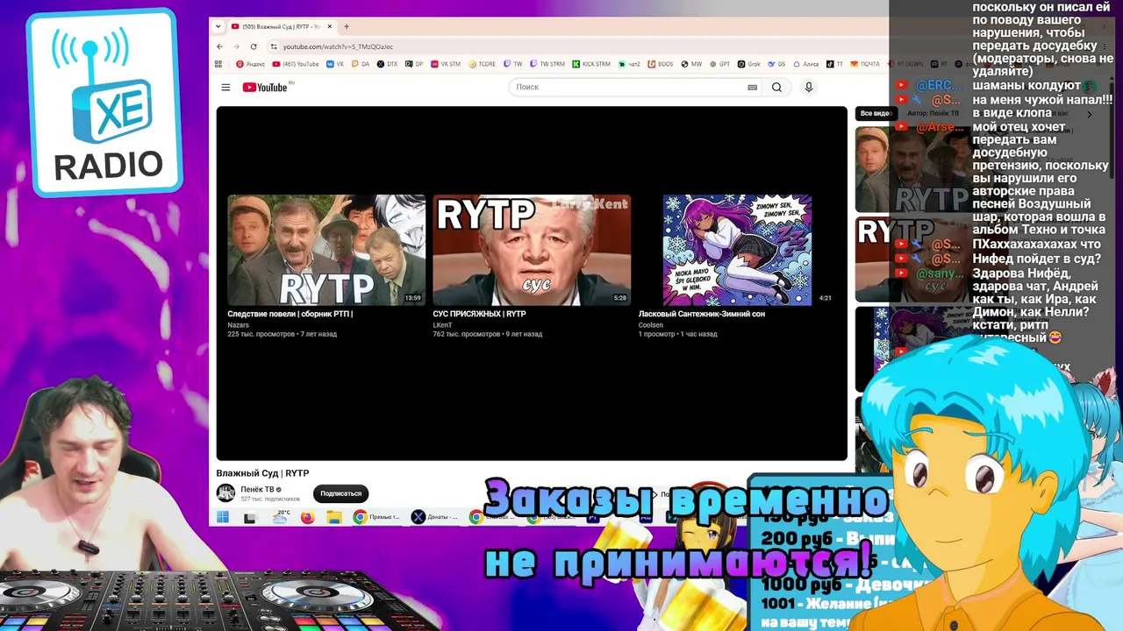Open the MW bookmark
Screen dimensions: 1123x631
point(691,64)
